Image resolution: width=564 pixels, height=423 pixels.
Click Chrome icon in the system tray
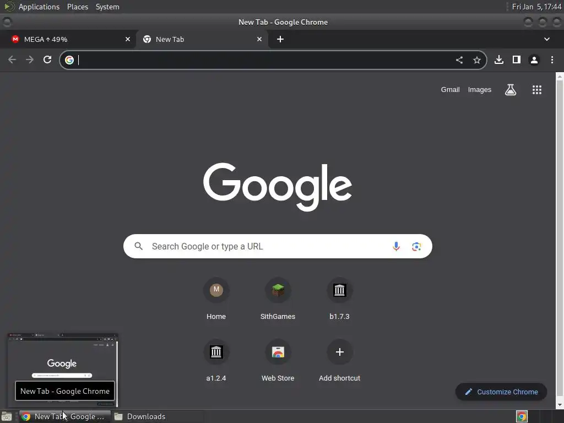click(x=522, y=416)
